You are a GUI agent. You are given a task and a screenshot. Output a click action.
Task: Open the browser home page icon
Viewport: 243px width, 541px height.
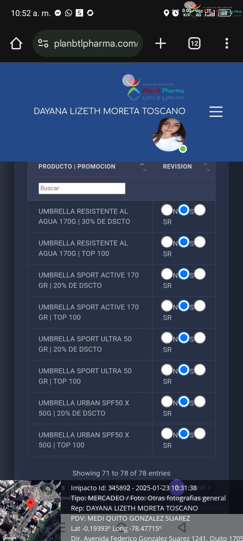click(16, 43)
